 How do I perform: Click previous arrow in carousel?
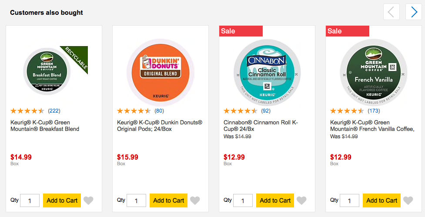392,12
